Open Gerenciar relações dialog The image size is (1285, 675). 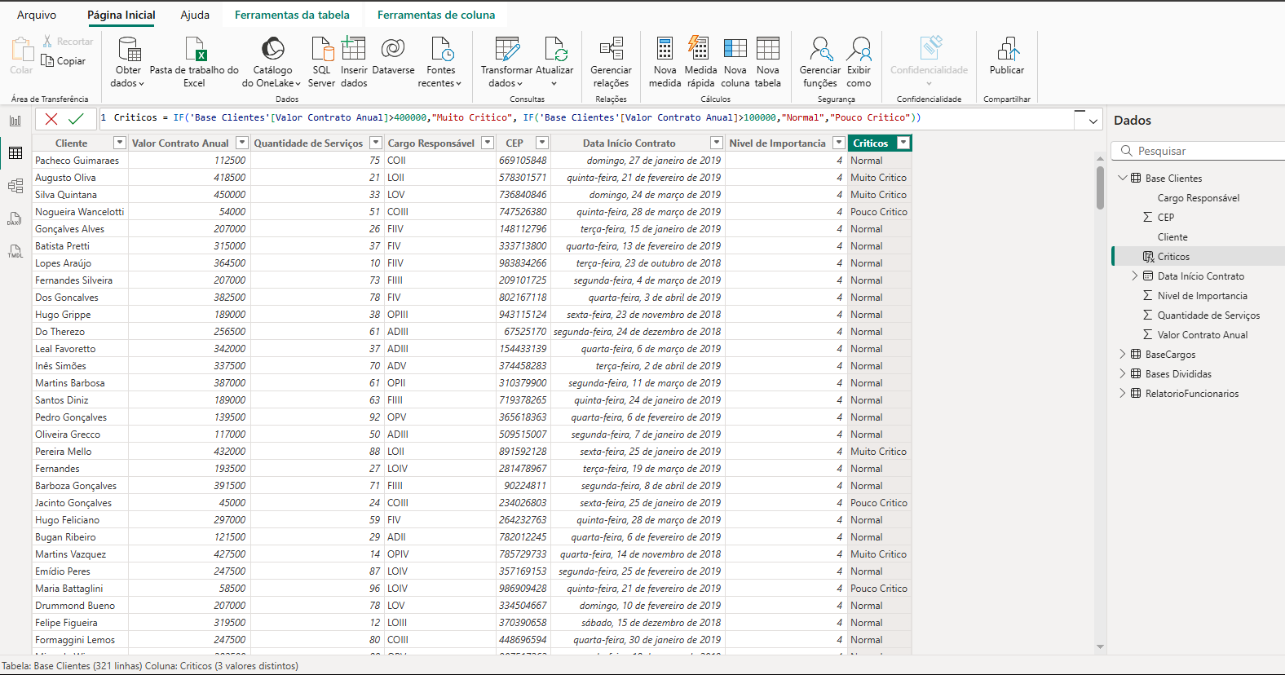point(611,62)
